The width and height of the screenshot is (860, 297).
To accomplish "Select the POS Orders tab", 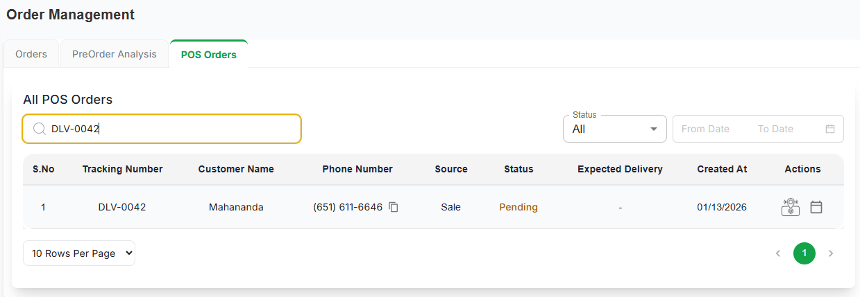I will click(x=208, y=55).
